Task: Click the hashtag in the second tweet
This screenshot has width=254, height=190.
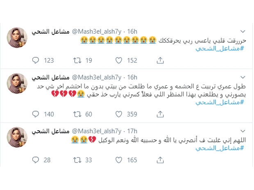Action: coord(220,102)
